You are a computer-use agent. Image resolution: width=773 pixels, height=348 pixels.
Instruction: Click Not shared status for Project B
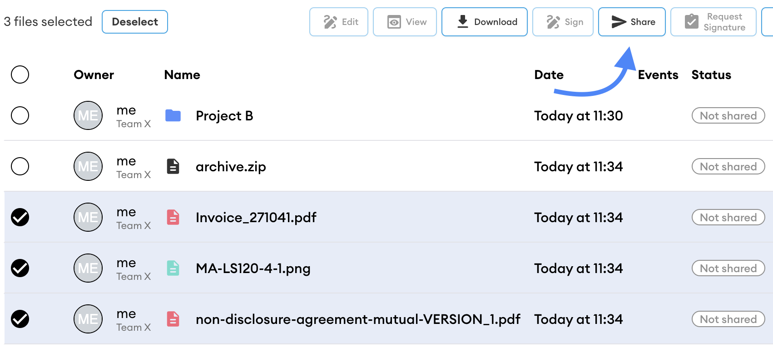[x=728, y=115]
